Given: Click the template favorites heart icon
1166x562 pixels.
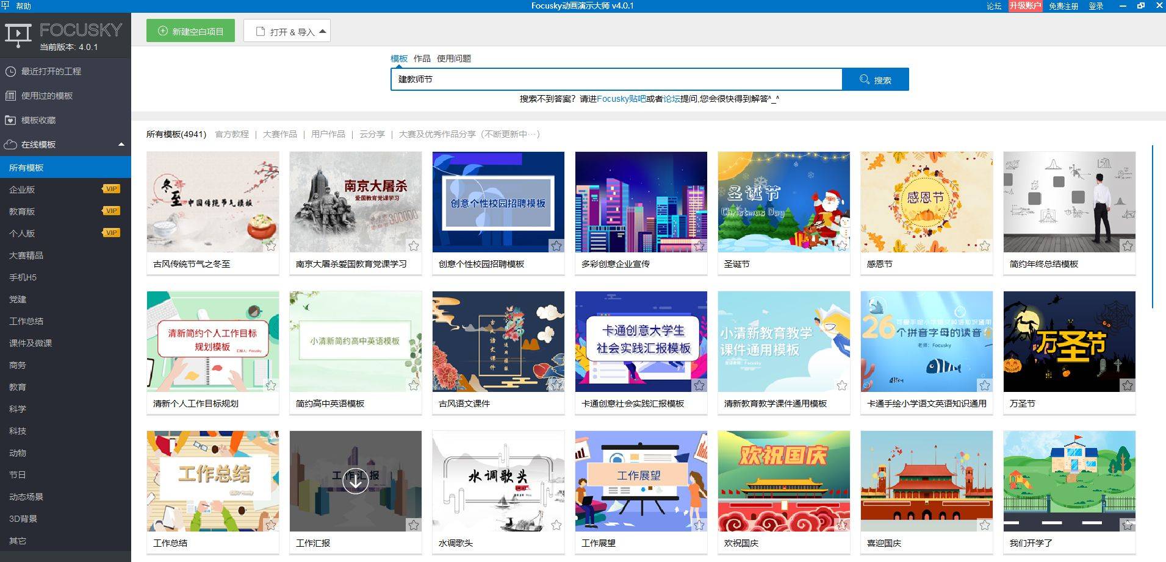Looking at the screenshot, I should [x=10, y=120].
